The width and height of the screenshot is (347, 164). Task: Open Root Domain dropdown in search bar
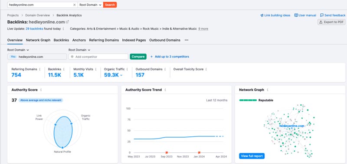[90, 5]
